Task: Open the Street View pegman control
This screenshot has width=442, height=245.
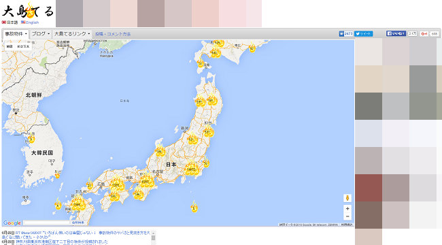Action: [347, 198]
